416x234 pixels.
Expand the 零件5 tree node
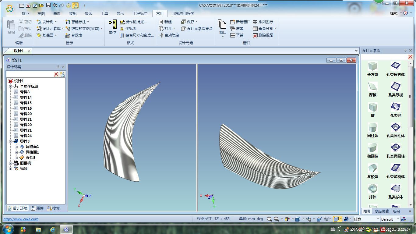click(x=16, y=158)
